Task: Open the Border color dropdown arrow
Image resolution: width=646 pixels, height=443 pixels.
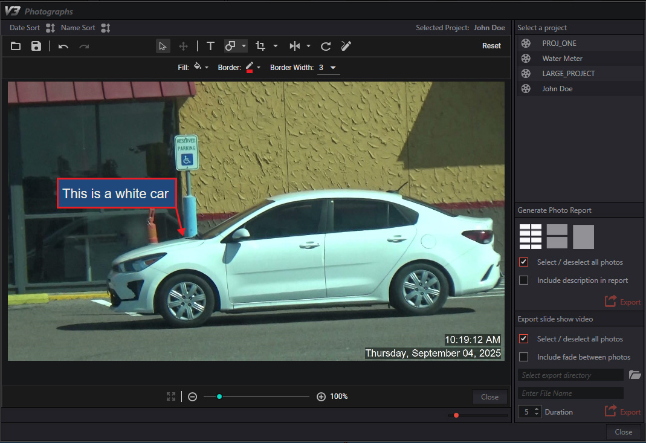Action: tap(259, 67)
